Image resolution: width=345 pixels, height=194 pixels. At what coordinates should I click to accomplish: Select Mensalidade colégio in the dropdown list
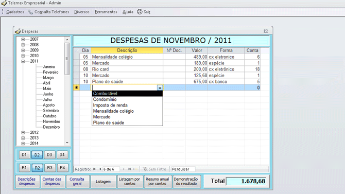click(x=127, y=111)
